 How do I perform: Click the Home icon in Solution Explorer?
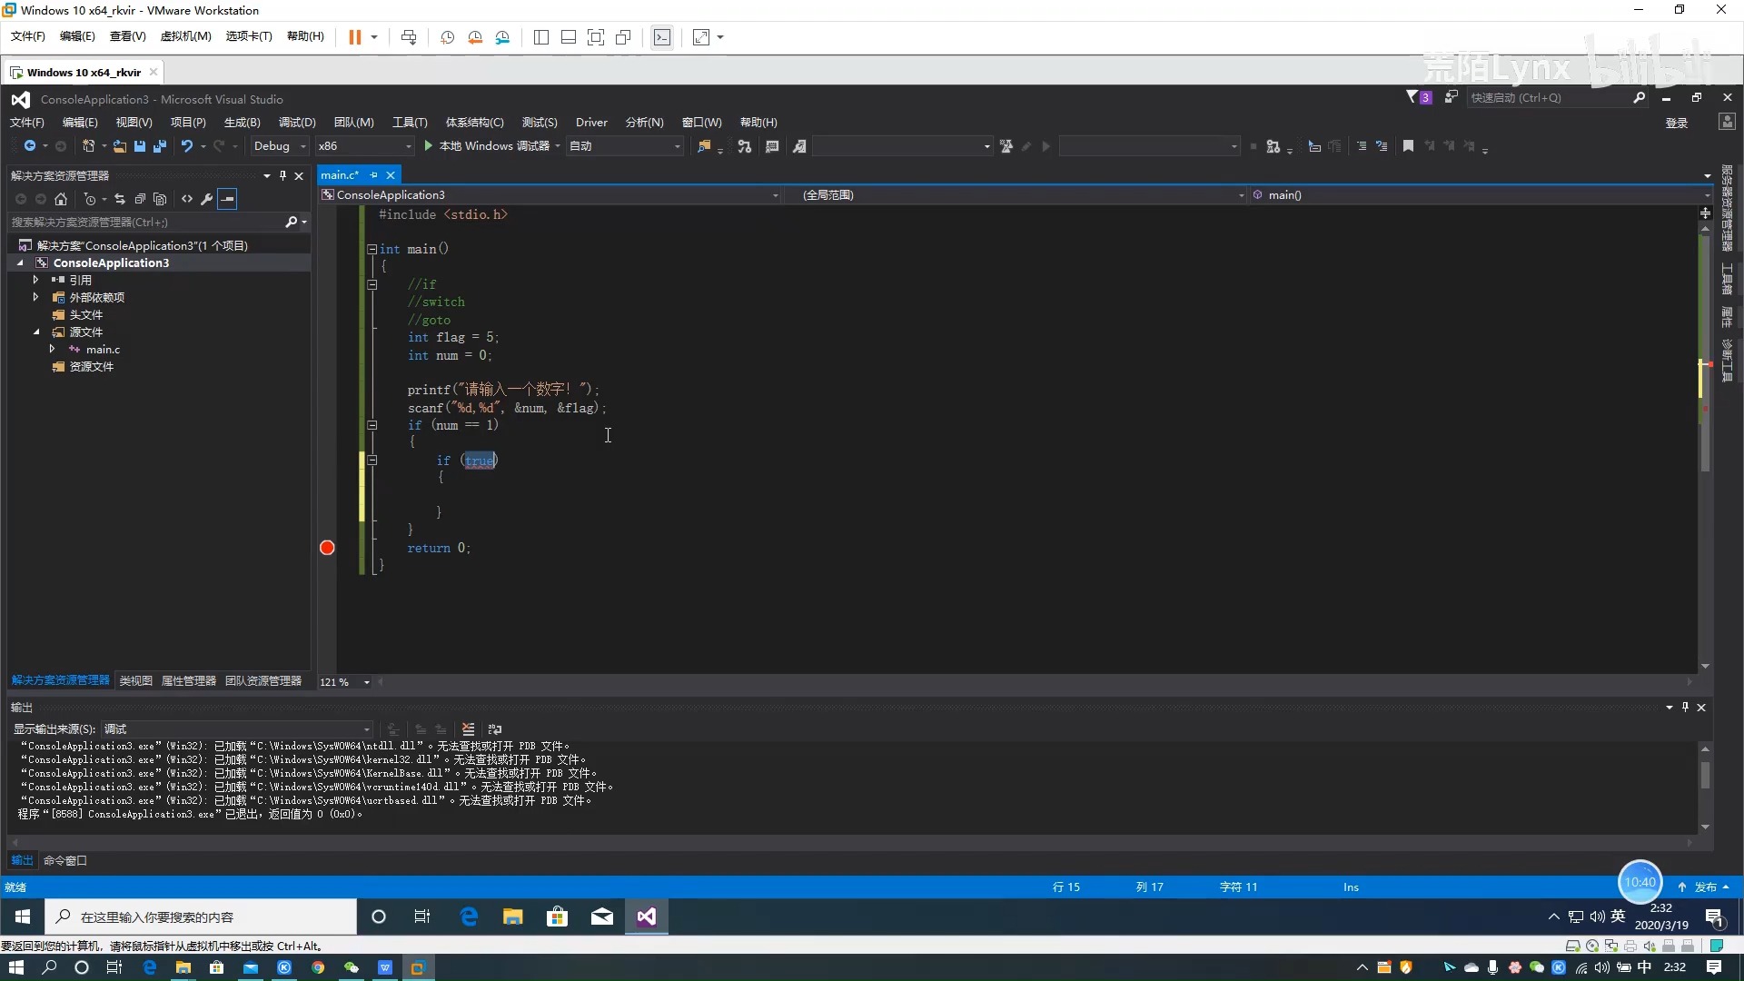[61, 199]
